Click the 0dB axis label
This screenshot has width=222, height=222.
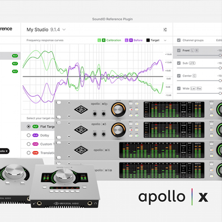[x=169, y=79]
